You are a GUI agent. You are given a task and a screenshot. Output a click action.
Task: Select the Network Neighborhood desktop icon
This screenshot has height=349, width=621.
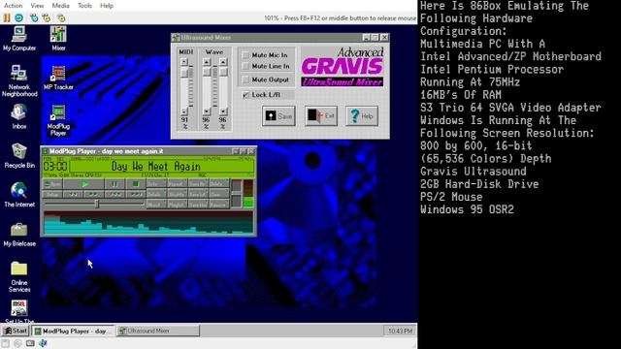(19, 81)
